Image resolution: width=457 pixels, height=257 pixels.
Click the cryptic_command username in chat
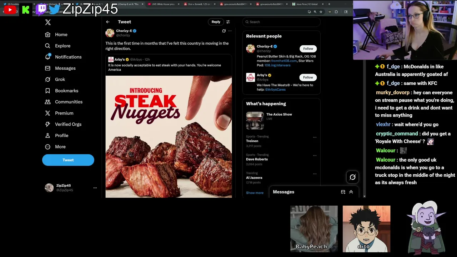click(x=397, y=133)
